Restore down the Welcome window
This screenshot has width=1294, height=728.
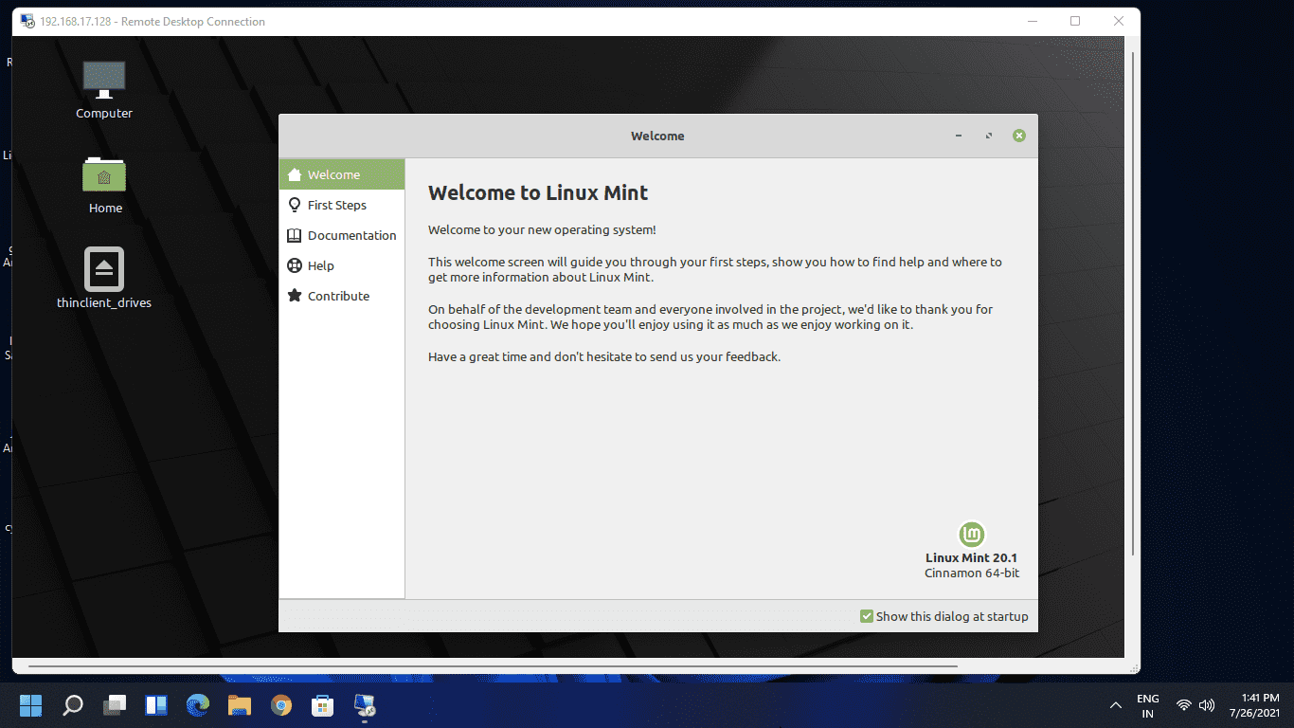988,136
